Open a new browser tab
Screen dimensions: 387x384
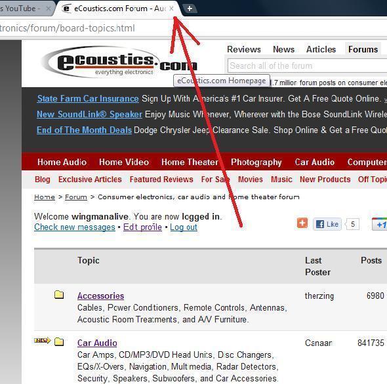pos(190,9)
